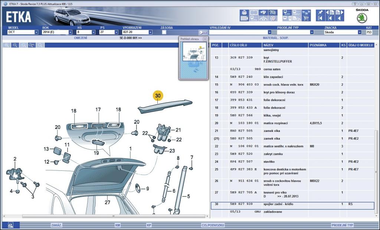380x230 pixels.
Task: Click the binoculars search icon
Action: 263,13
